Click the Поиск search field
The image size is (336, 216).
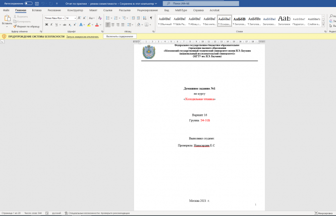click(x=201, y=4)
